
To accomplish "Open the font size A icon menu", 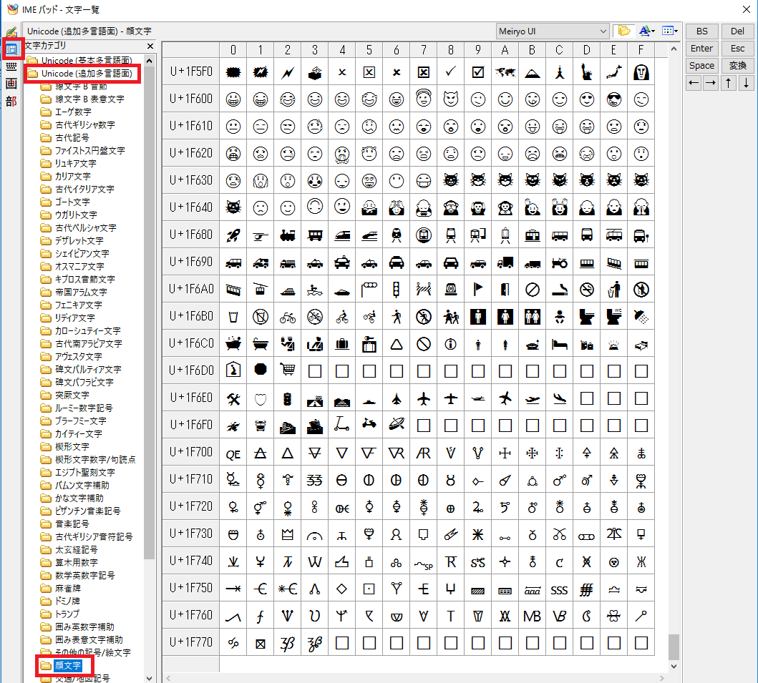I will tap(646, 31).
